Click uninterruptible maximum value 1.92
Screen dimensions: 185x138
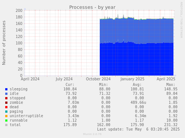coord(173,116)
